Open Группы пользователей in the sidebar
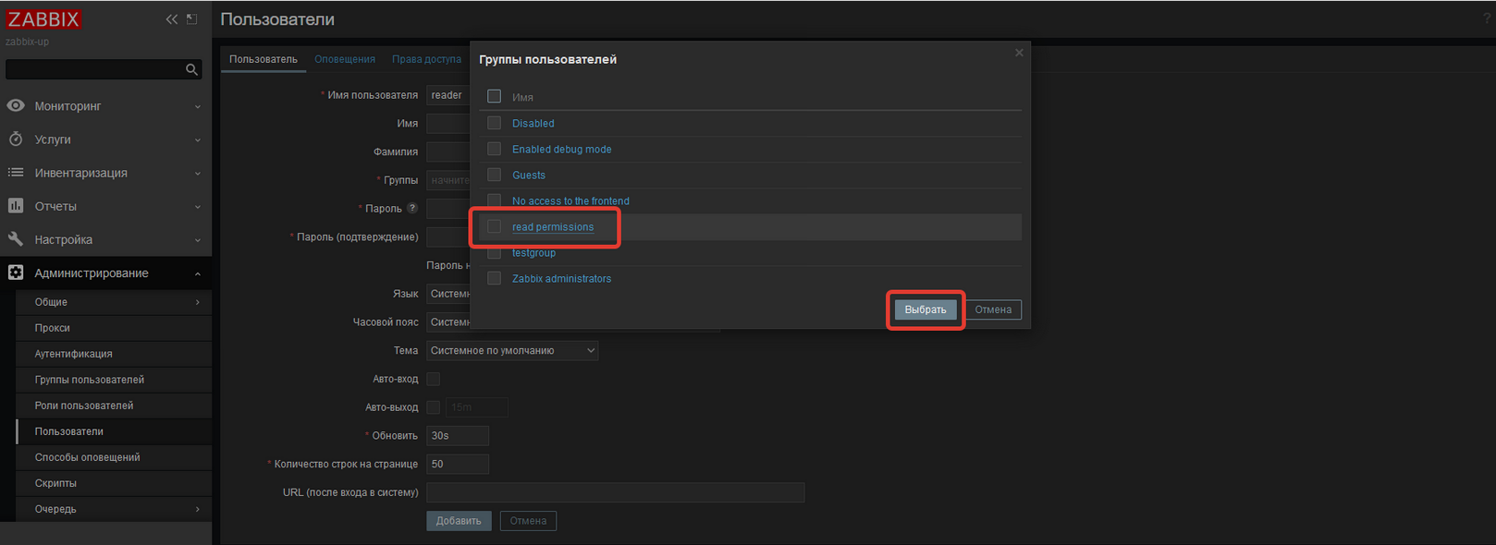 [114, 380]
